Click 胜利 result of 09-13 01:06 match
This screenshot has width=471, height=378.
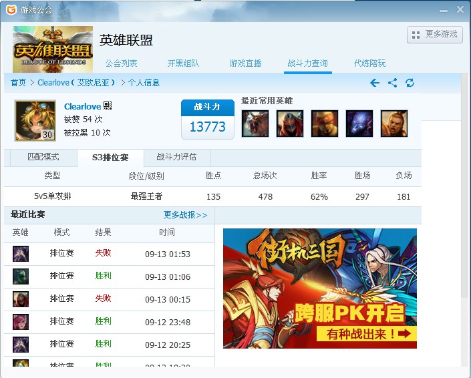point(103,276)
